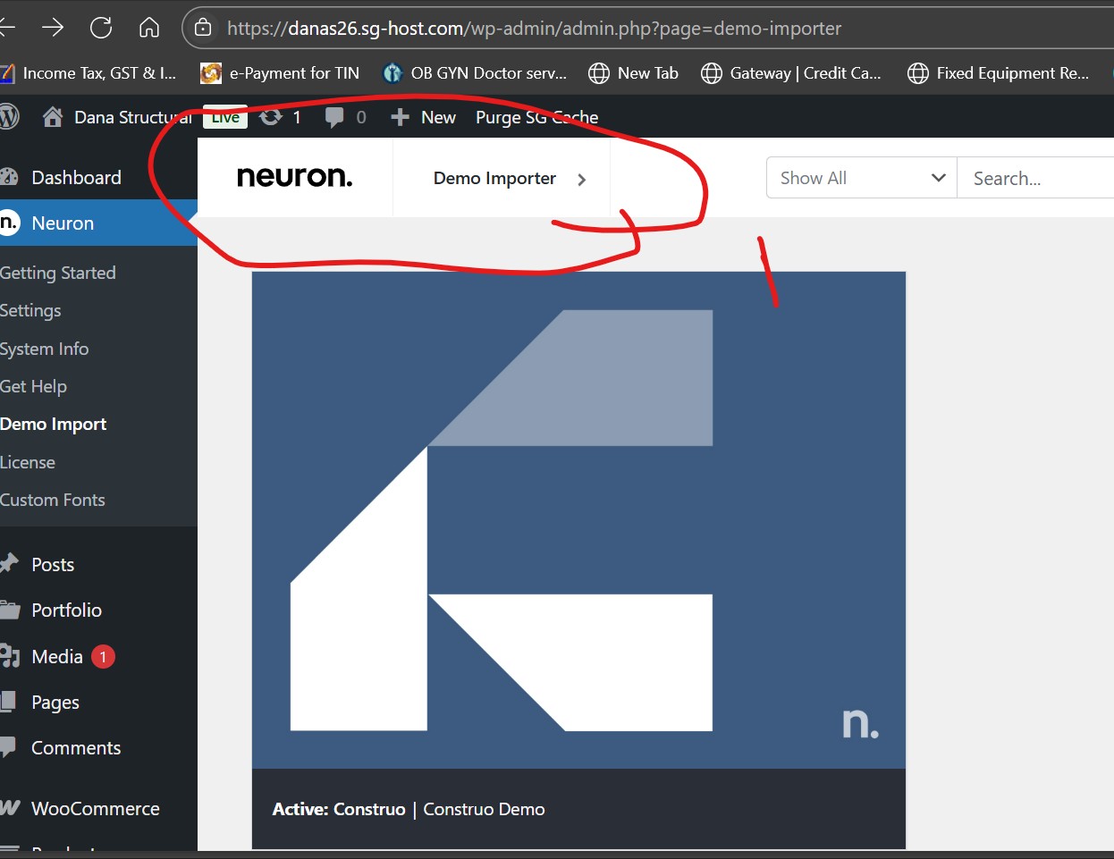Click New in the admin bar
This screenshot has height=859, width=1114.
click(x=438, y=117)
